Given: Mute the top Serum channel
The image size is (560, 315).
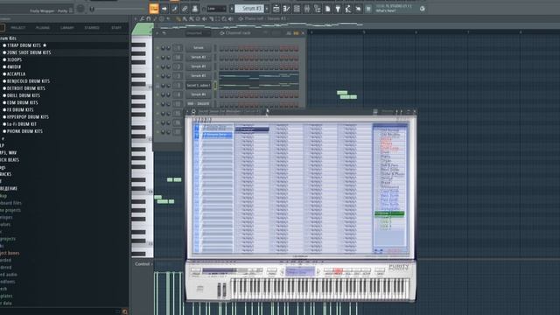Looking at the screenshot, I should (157, 48).
